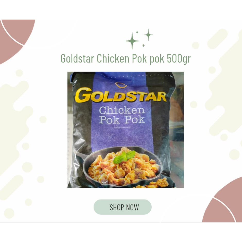Select the green mint leaf garnish
The width and height of the screenshot is (242, 242).
(124, 157)
